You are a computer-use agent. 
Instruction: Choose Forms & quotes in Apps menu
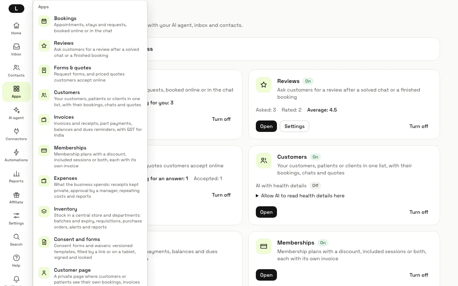click(x=90, y=74)
